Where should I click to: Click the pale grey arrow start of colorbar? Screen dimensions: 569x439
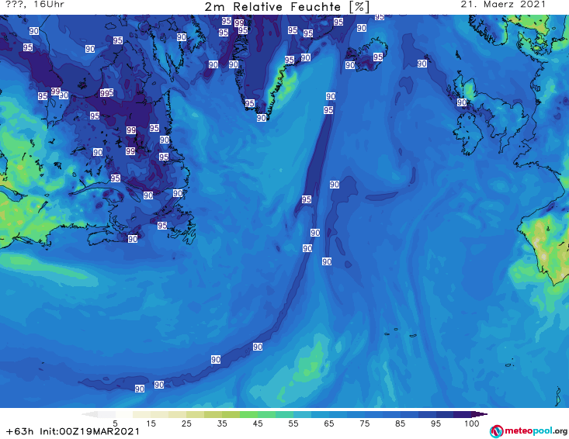tap(89, 414)
